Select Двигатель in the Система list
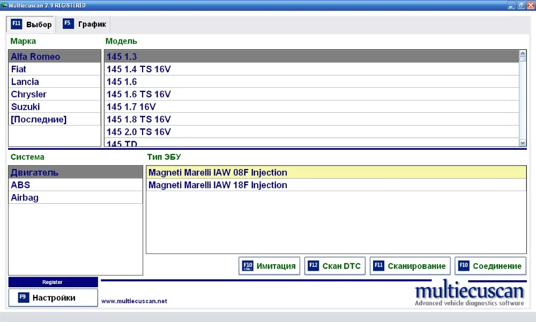This screenshot has height=322, width=536. point(76,172)
